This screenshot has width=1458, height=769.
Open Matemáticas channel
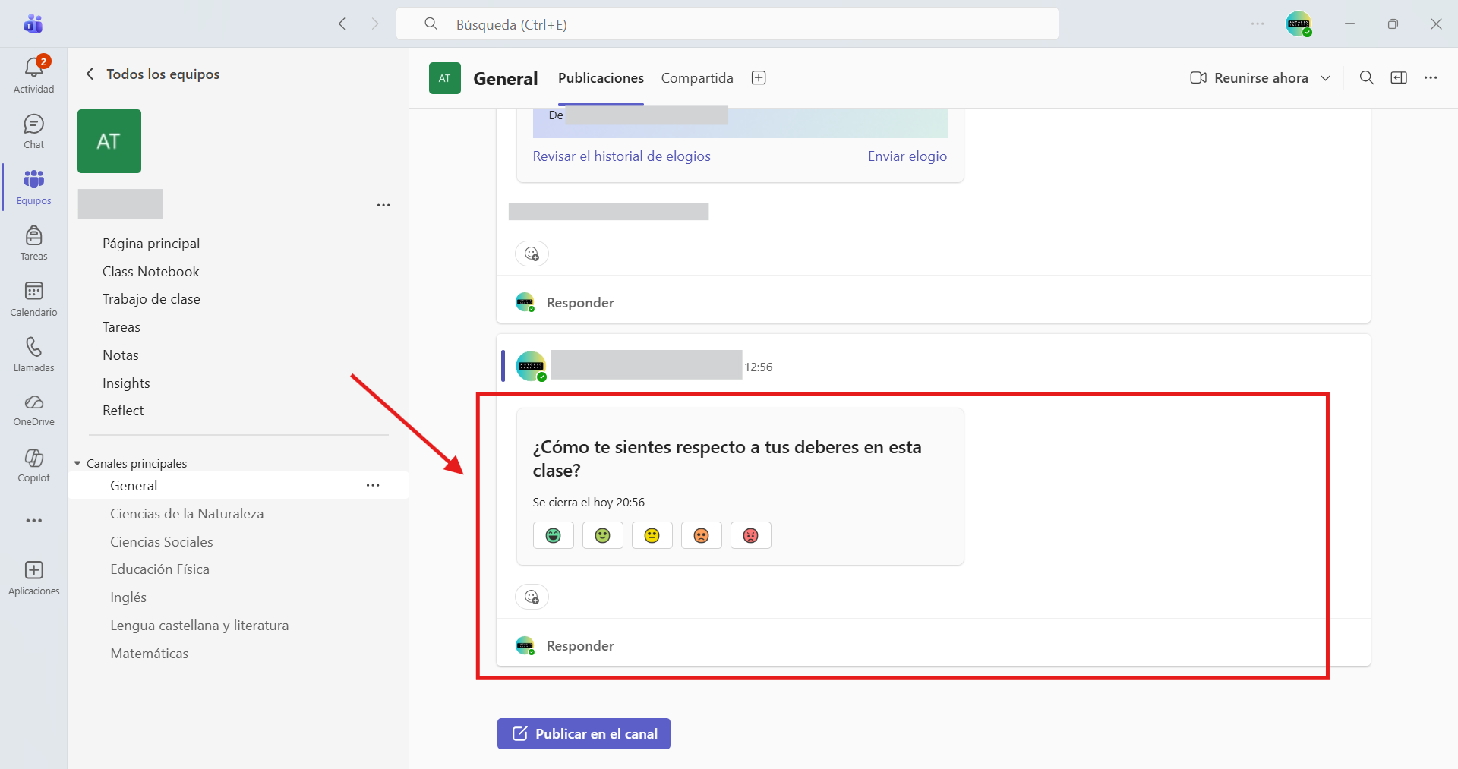[149, 653]
